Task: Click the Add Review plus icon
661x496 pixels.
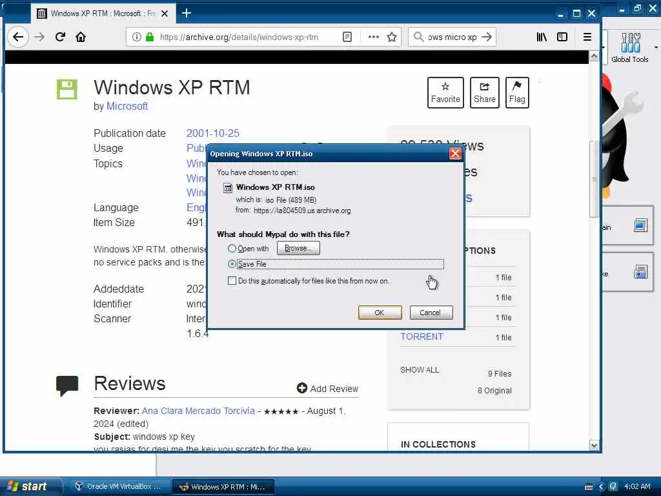Action: tap(302, 388)
